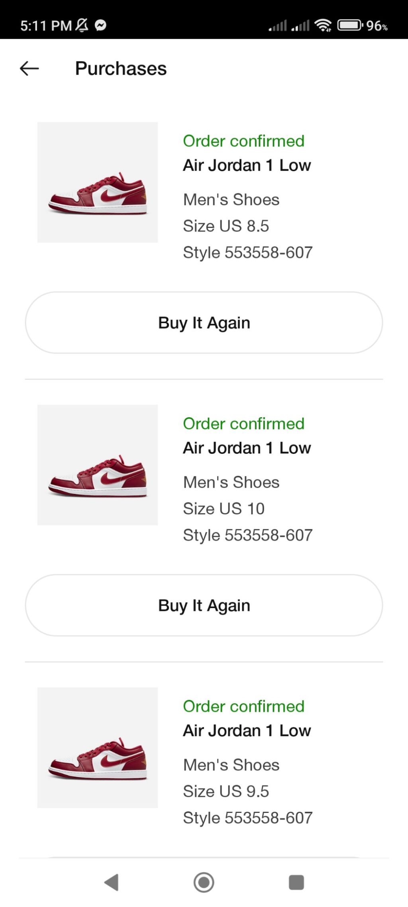The height and width of the screenshot is (907, 408).
Task: Tap the muted bell status icon
Action: coord(82,26)
